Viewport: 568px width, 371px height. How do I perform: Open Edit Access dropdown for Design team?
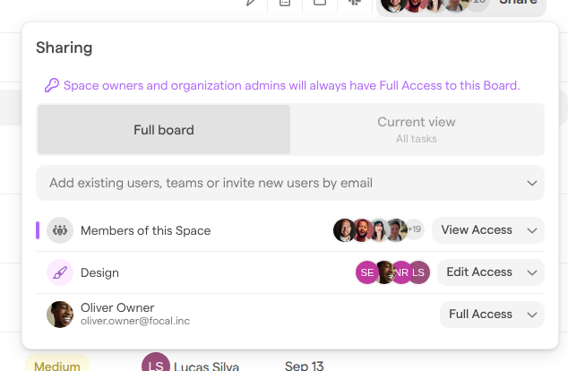coord(490,272)
